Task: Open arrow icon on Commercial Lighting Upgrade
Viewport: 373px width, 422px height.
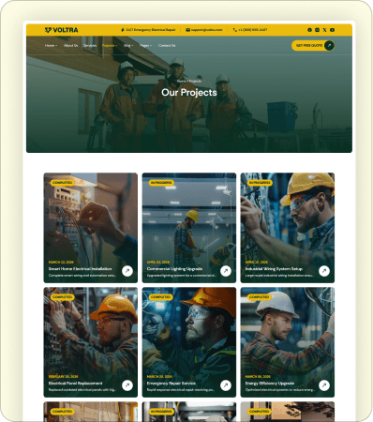Action: point(226,271)
